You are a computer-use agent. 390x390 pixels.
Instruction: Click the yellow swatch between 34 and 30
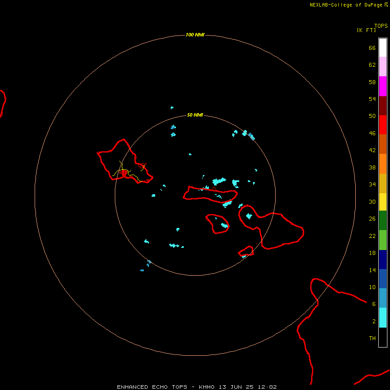[x=383, y=202]
